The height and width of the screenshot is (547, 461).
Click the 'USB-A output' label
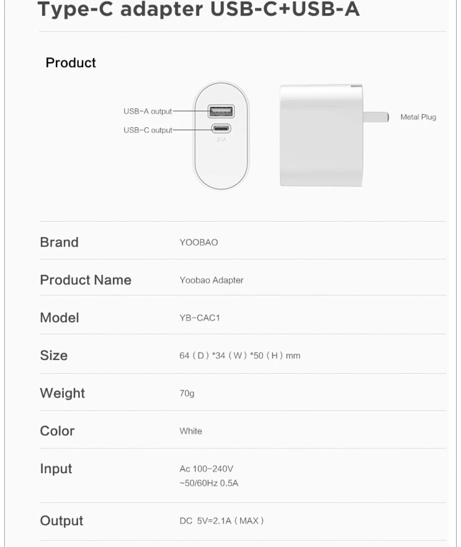[x=148, y=111]
